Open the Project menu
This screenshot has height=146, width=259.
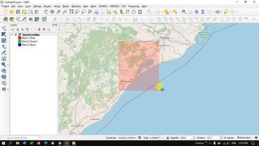pyautogui.click(x=5, y=6)
